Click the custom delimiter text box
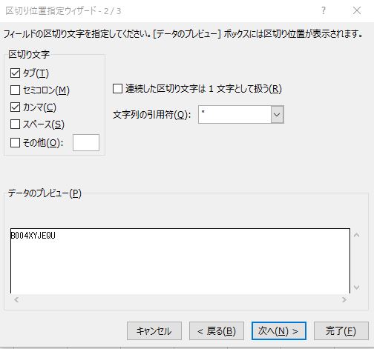The image size is (374, 349). (x=86, y=142)
